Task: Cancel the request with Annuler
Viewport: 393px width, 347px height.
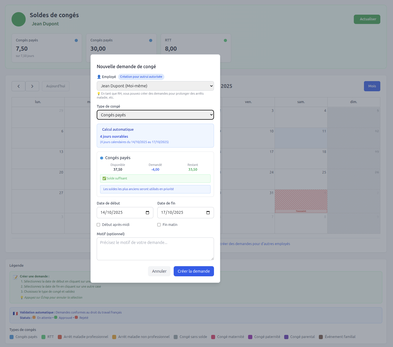Action: [159, 271]
